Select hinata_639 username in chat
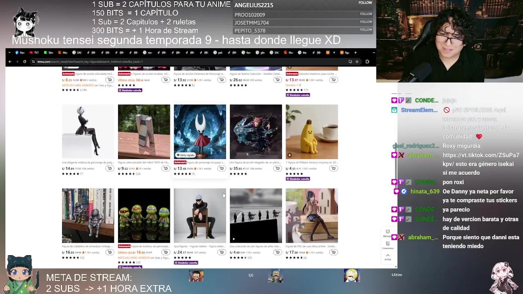The width and height of the screenshot is (523, 294). click(425, 191)
